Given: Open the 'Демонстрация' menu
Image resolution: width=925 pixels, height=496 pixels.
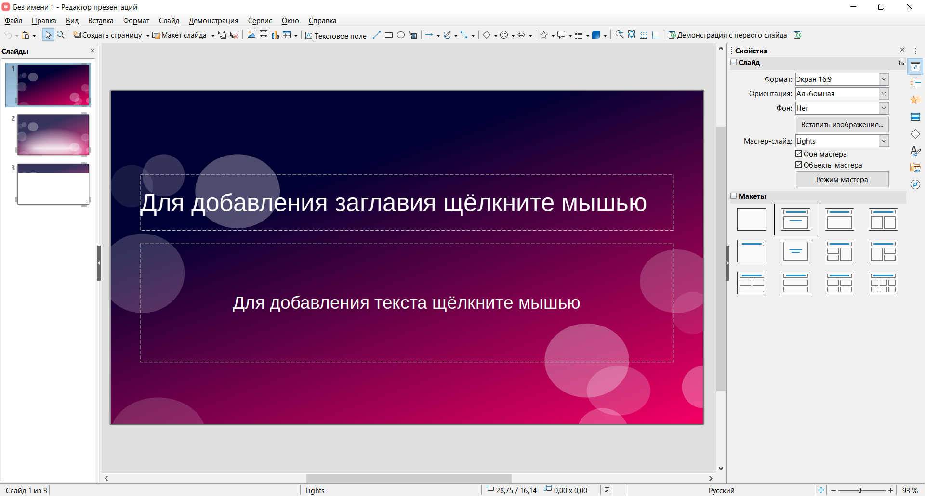Looking at the screenshot, I should click(213, 21).
